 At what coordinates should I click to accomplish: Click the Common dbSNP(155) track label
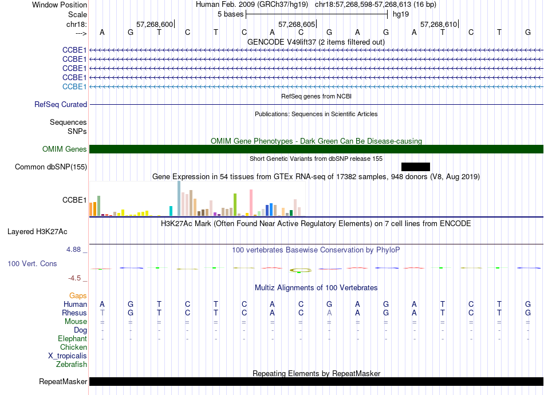[51, 167]
